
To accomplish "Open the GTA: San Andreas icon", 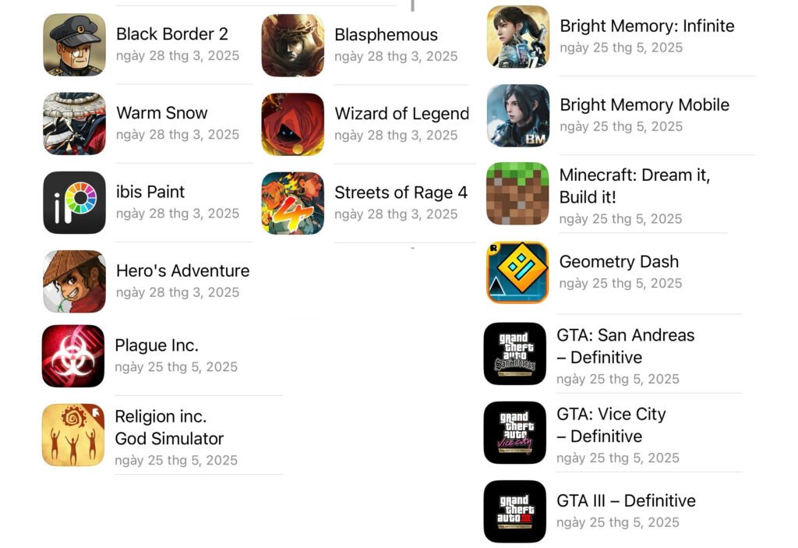I will pyautogui.click(x=515, y=353).
